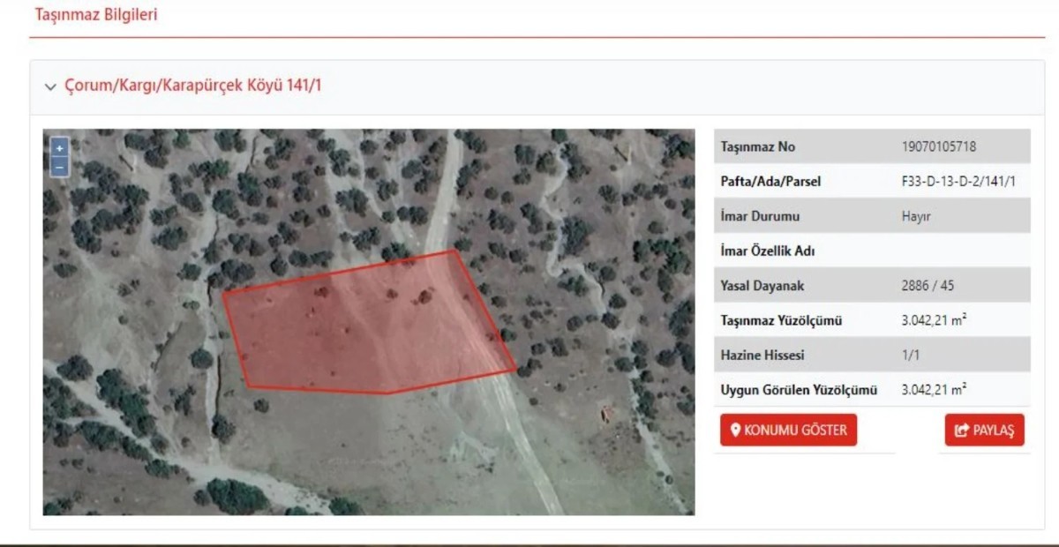Select the Taşınmaz Yüzölçümü value 3.042,21 m²
1059x547 pixels.
tap(934, 320)
